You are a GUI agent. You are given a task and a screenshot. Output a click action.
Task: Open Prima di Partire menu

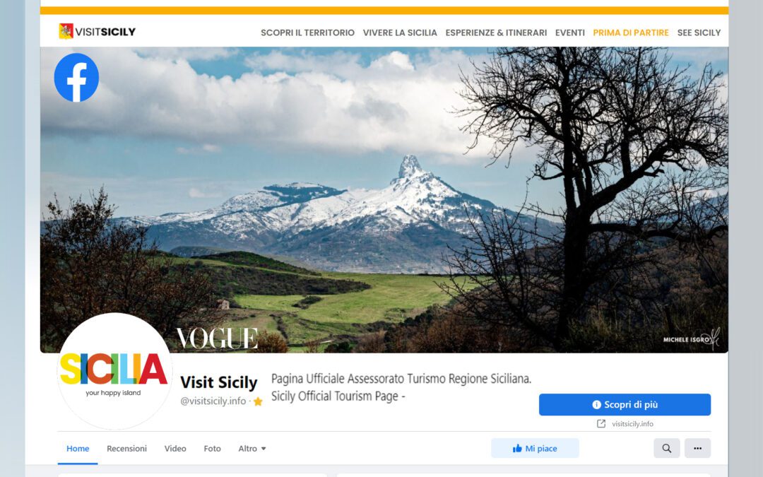[x=631, y=33]
